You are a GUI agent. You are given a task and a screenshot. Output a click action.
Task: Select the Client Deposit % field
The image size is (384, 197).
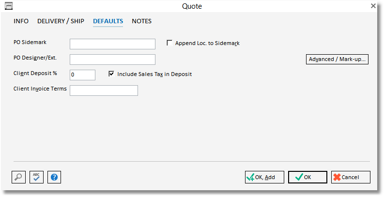pyautogui.click(x=82, y=75)
